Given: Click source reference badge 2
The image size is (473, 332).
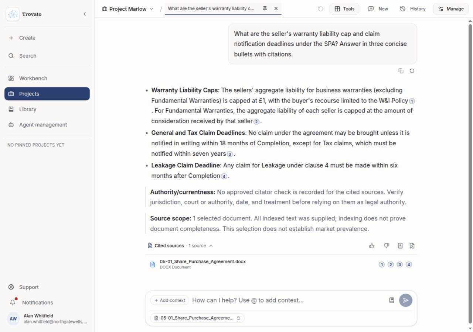Looking at the screenshot, I should [x=391, y=264].
